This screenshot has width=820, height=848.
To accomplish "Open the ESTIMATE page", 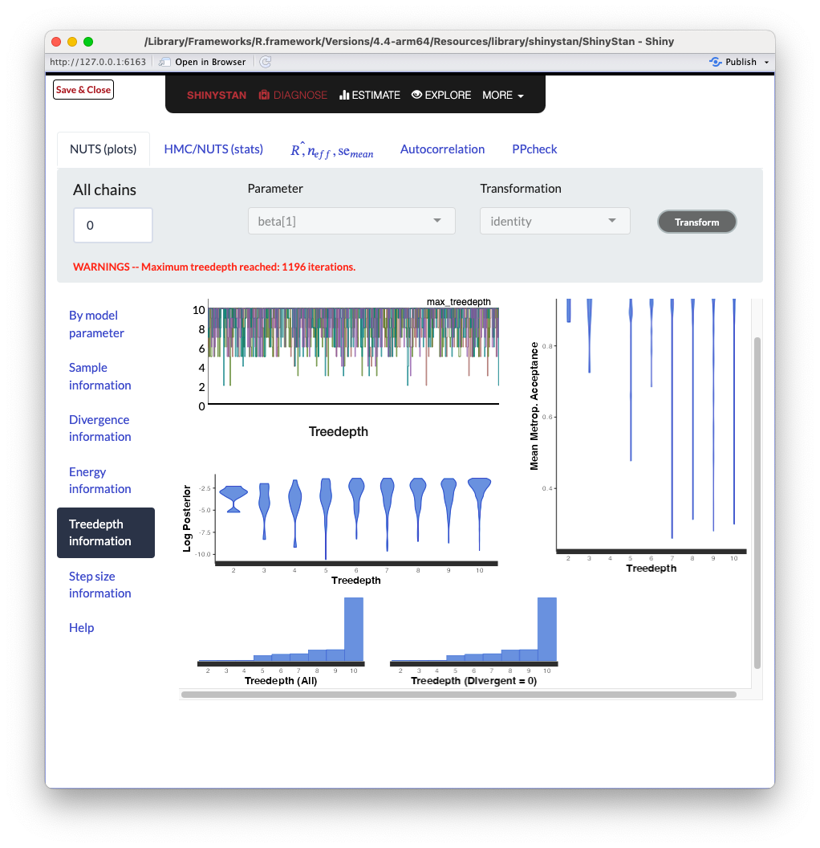I will (x=370, y=95).
